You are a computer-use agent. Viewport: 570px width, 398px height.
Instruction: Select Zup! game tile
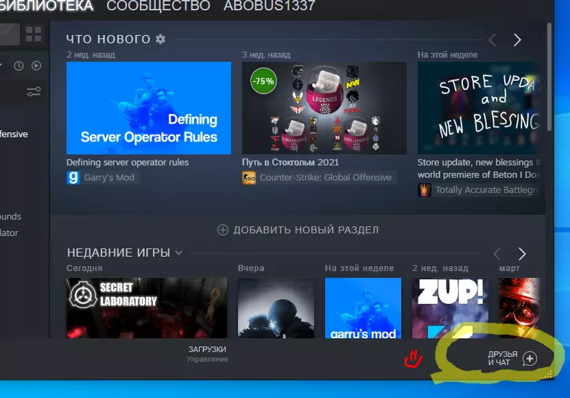pos(450,308)
